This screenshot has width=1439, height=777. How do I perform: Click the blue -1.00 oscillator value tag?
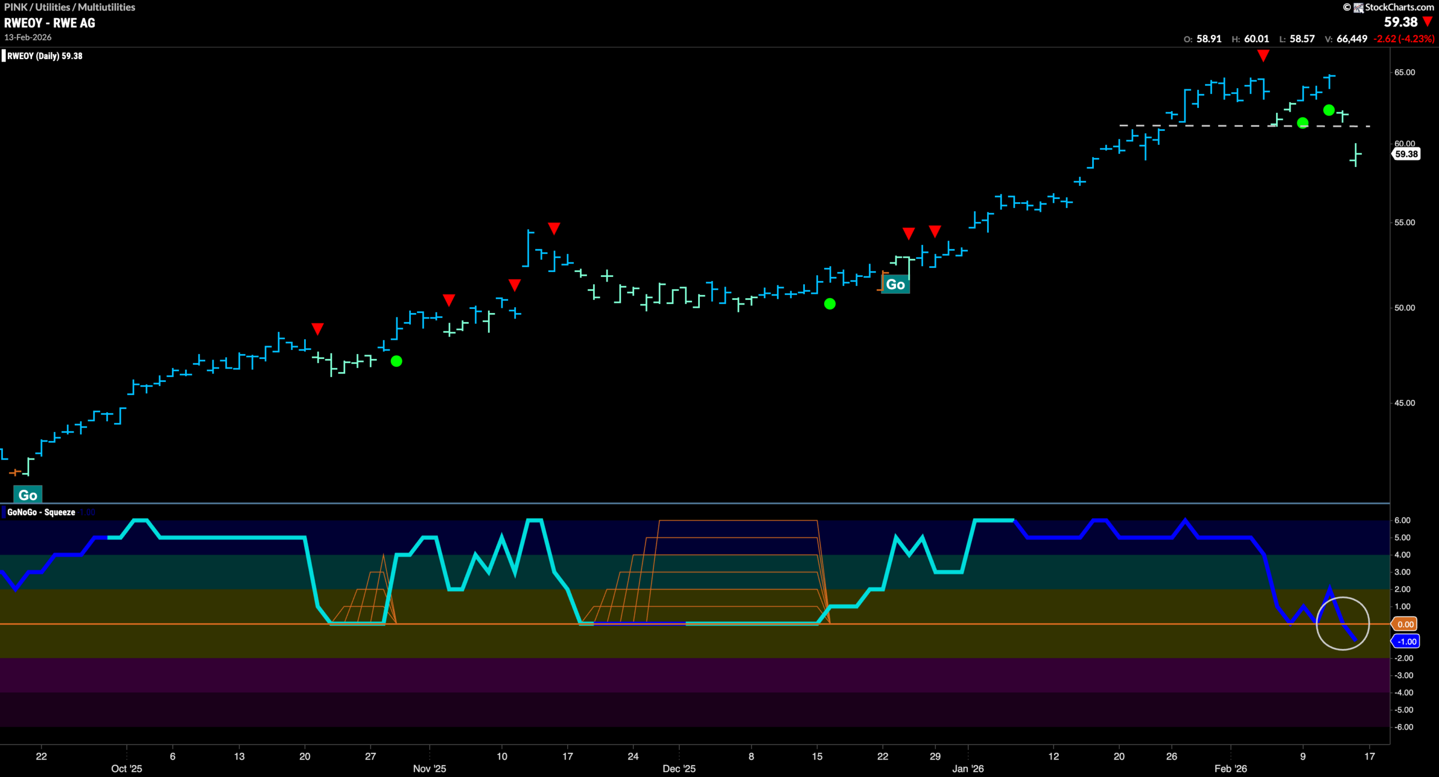pos(1406,642)
